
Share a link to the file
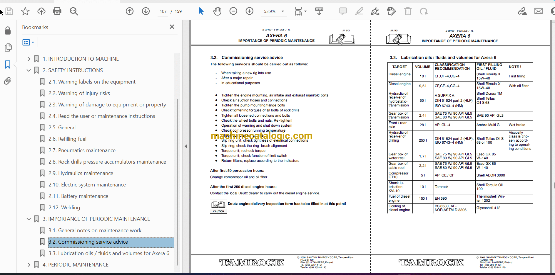click(x=522, y=11)
